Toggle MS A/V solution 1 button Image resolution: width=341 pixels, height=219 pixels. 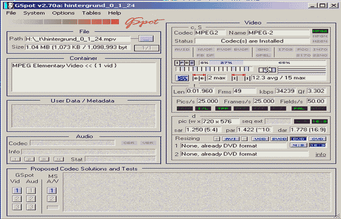click(x=52, y=190)
